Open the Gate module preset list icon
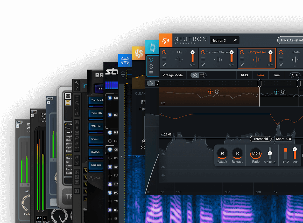 (281, 59)
